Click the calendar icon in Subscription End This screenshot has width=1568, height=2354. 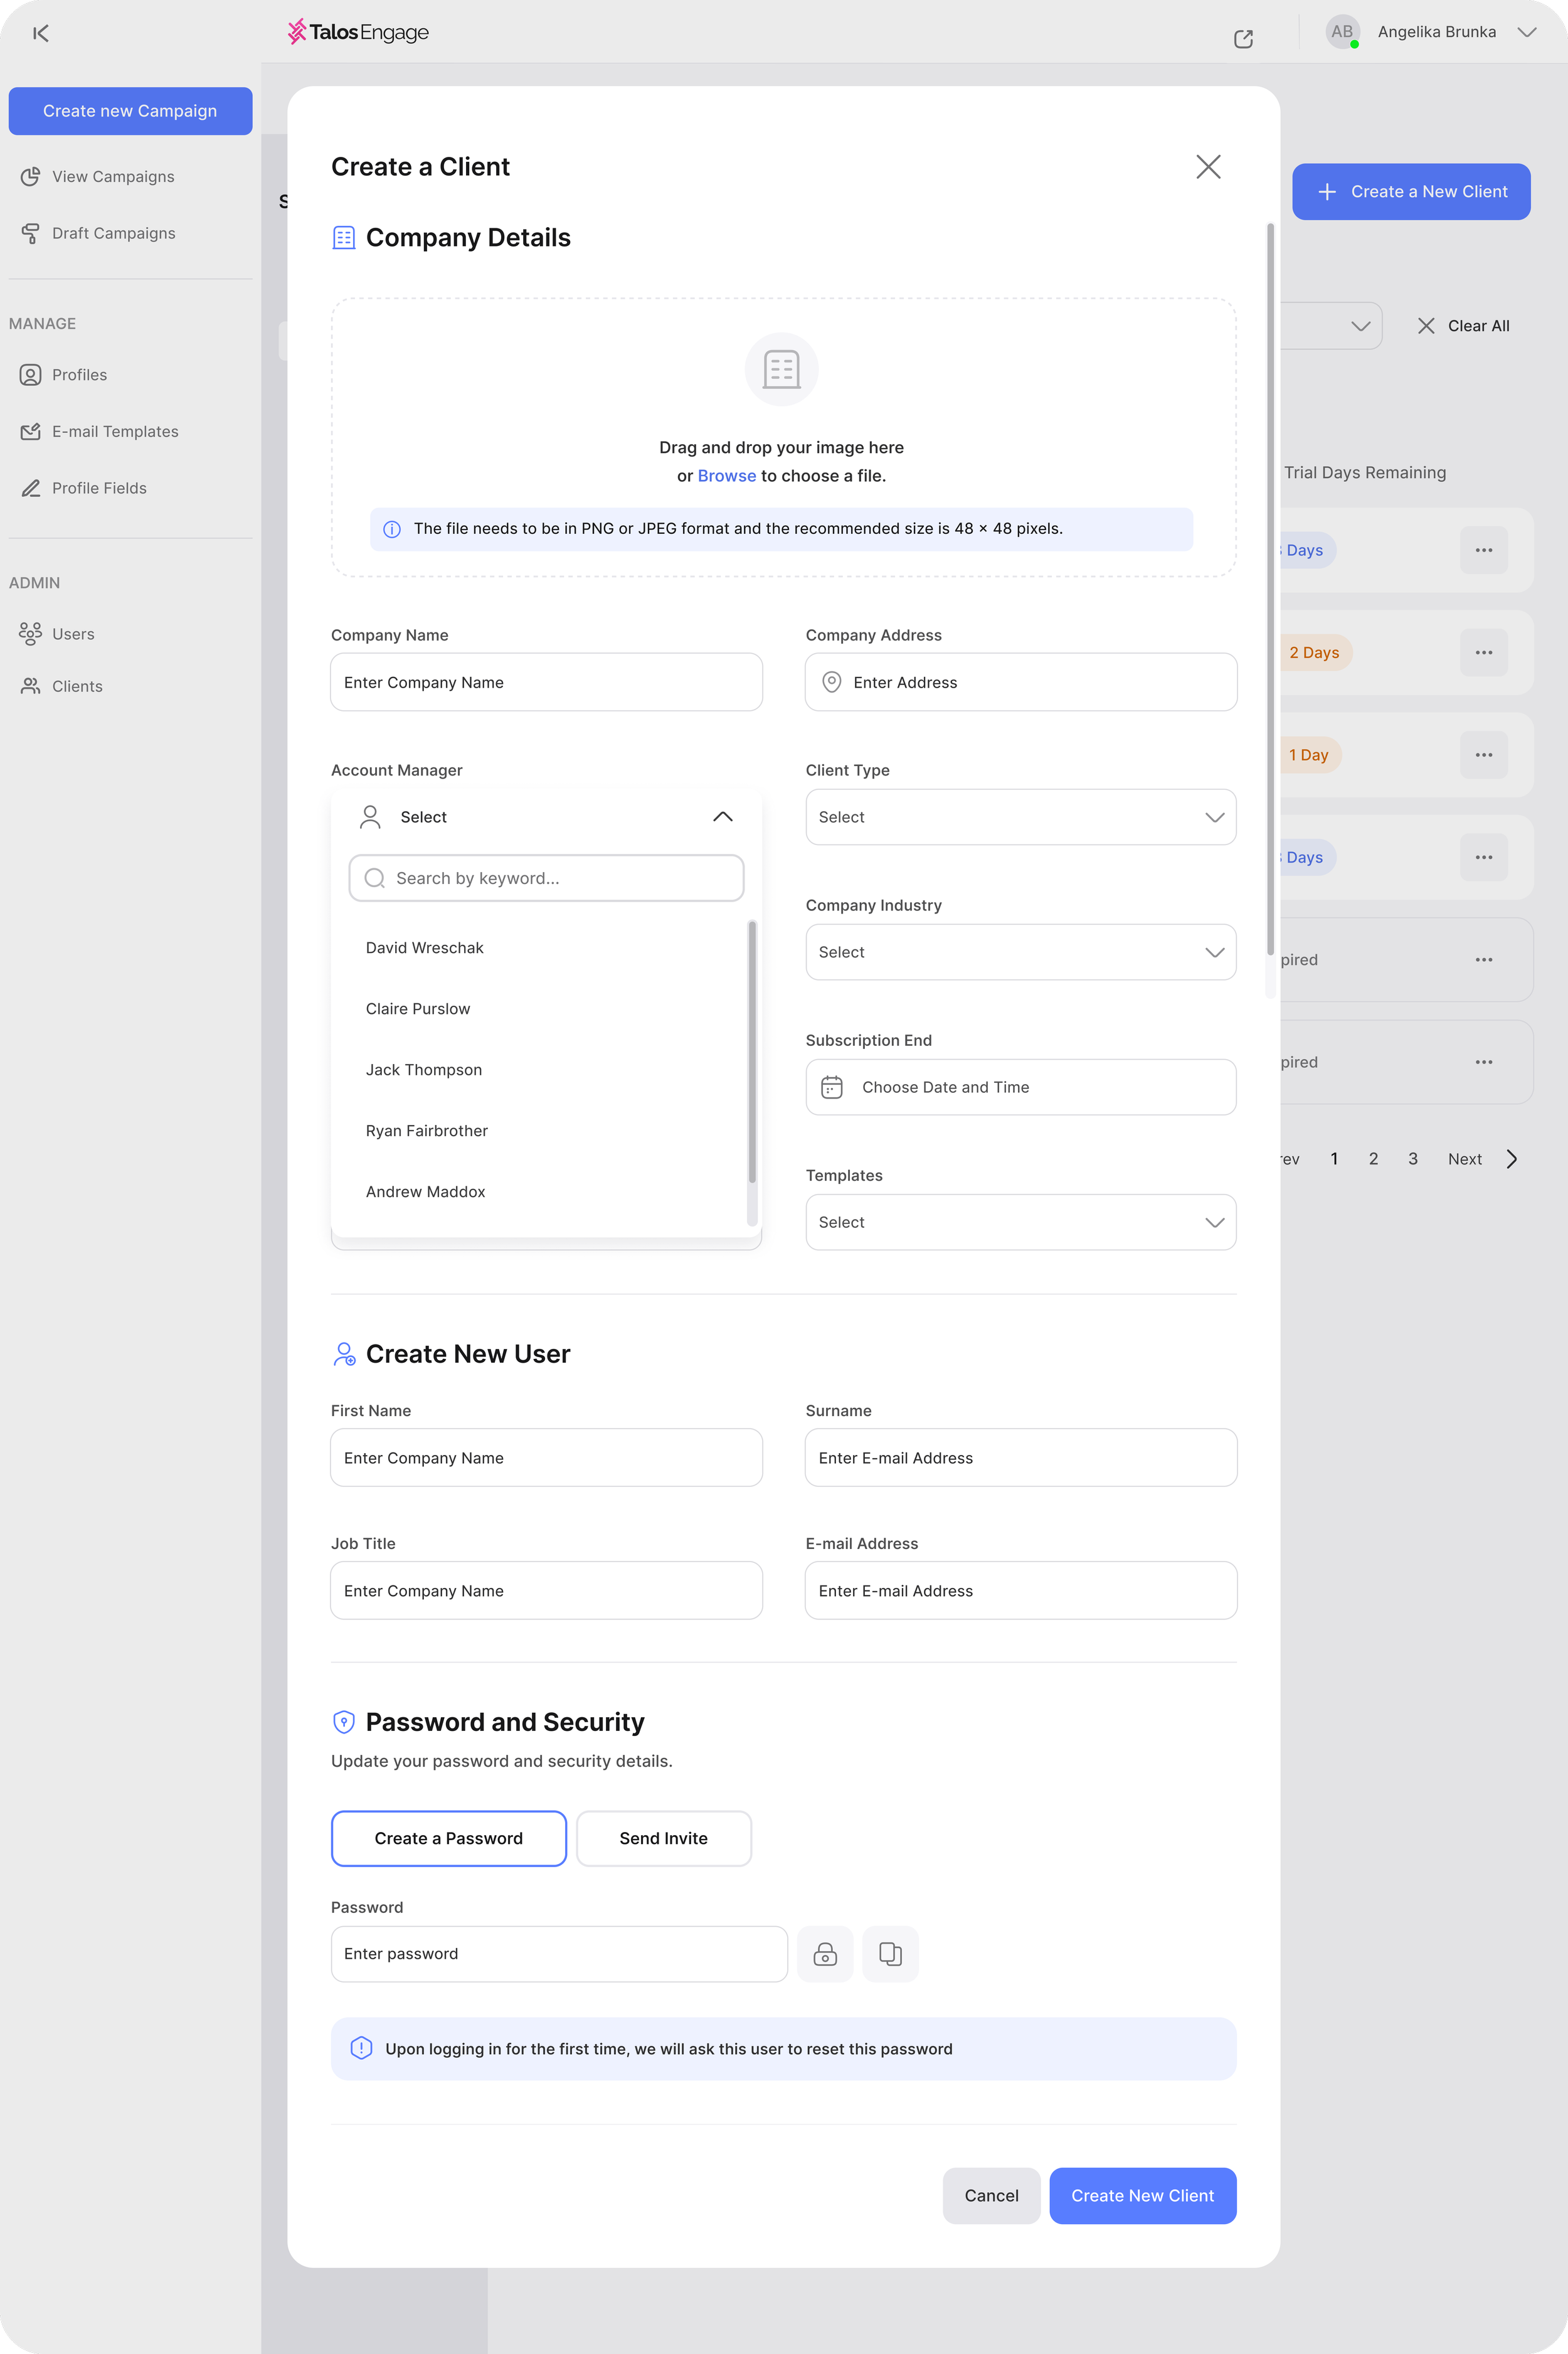click(x=832, y=1087)
